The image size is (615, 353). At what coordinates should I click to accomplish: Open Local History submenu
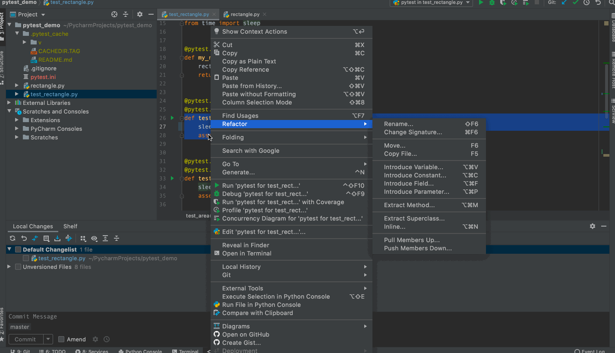coord(291,267)
